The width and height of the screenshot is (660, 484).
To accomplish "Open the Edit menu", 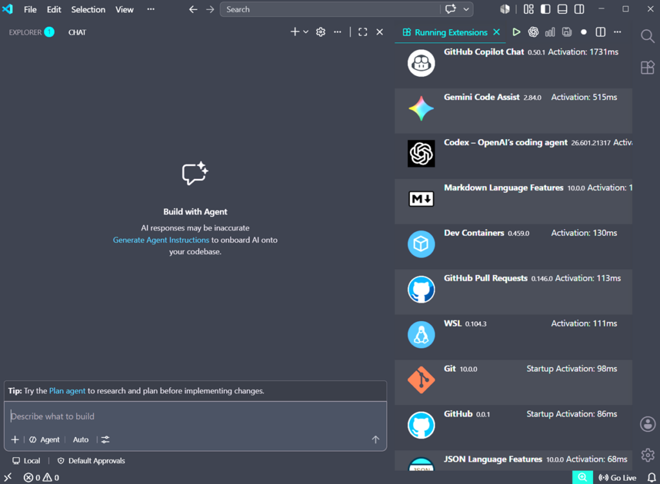I will [x=53, y=9].
